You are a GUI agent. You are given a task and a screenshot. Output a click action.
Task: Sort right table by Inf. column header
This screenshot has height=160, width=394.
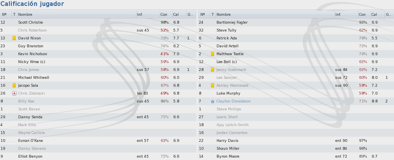[x=346, y=15]
